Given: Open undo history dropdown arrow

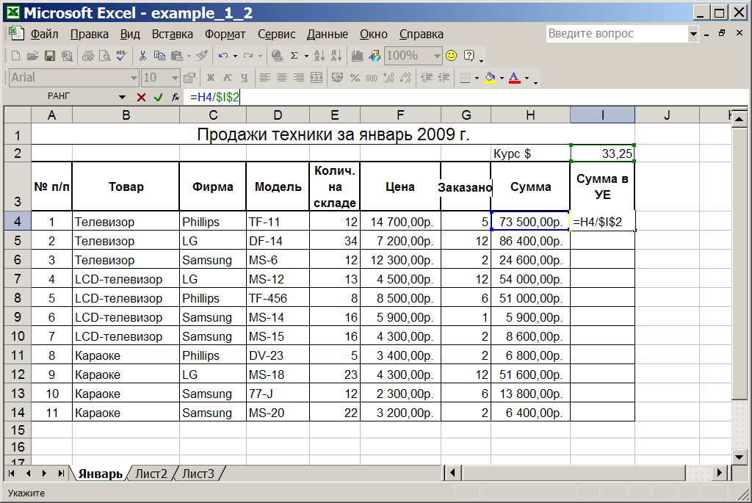Looking at the screenshot, I should [x=236, y=56].
